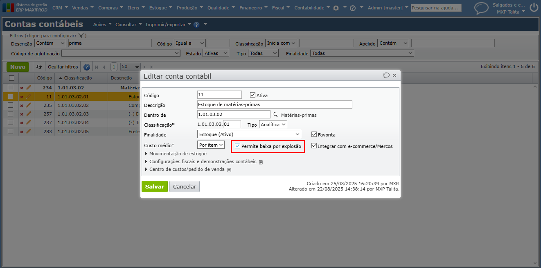This screenshot has height=268, width=541.
Task: Open the Financeiro menu
Action: [254, 8]
